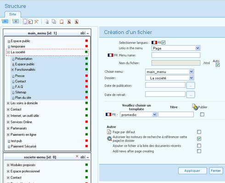Select Partenariats in the tree
The width and height of the screenshot is (225, 183).
[x=19, y=128]
